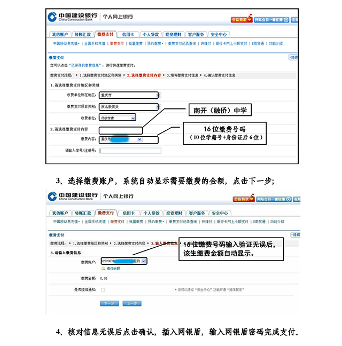Viewport: 342px width, 346px height.
Task: Open the 安全中心 tab in the second screenshot
Action: coord(220,213)
